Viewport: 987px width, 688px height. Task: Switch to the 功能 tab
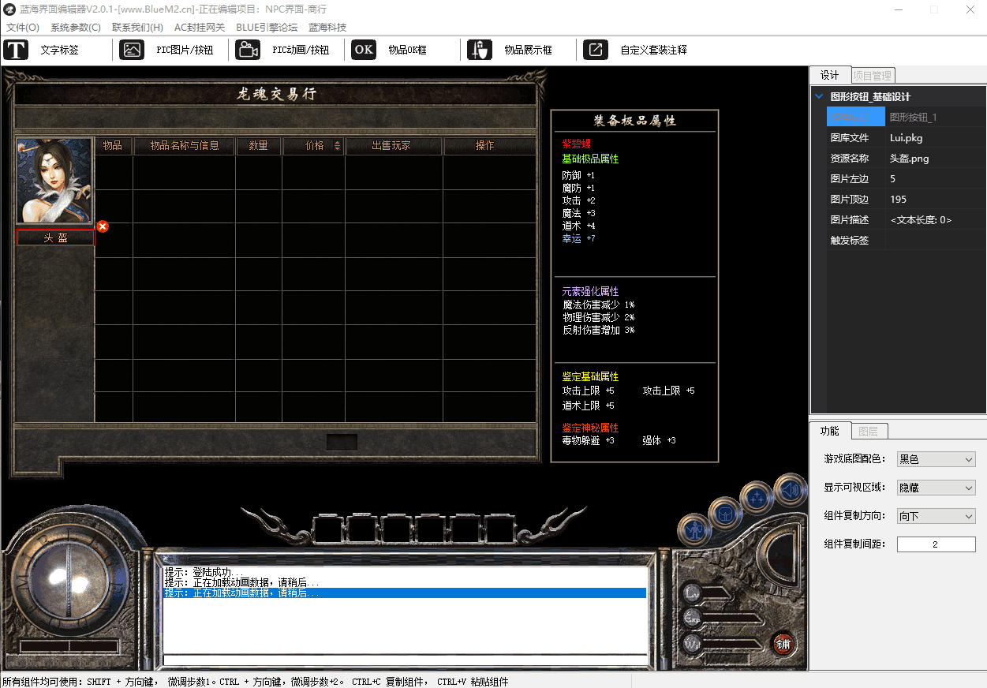point(830,431)
